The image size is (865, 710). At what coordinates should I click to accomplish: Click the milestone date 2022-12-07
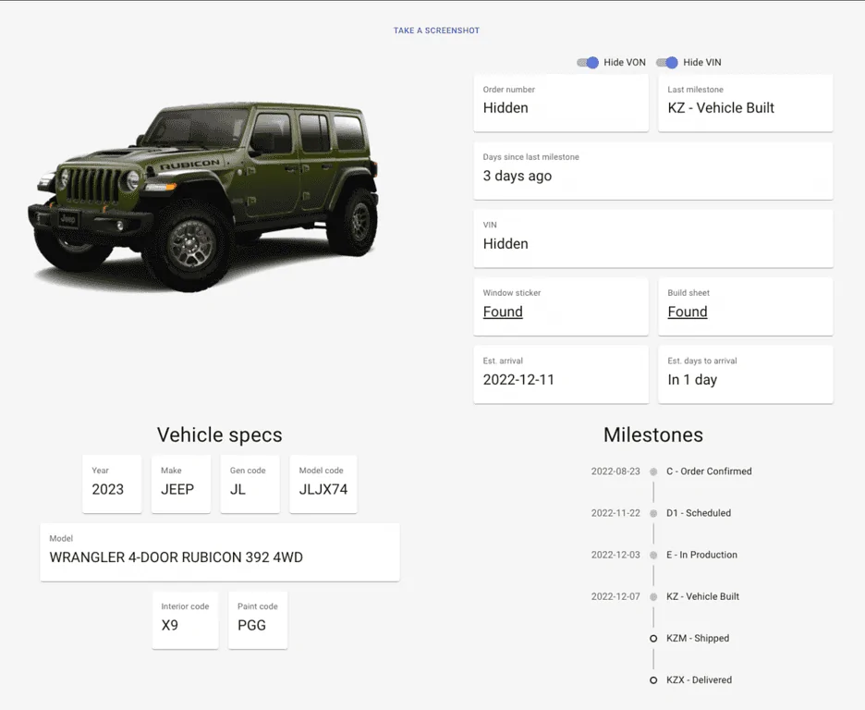[x=615, y=596]
